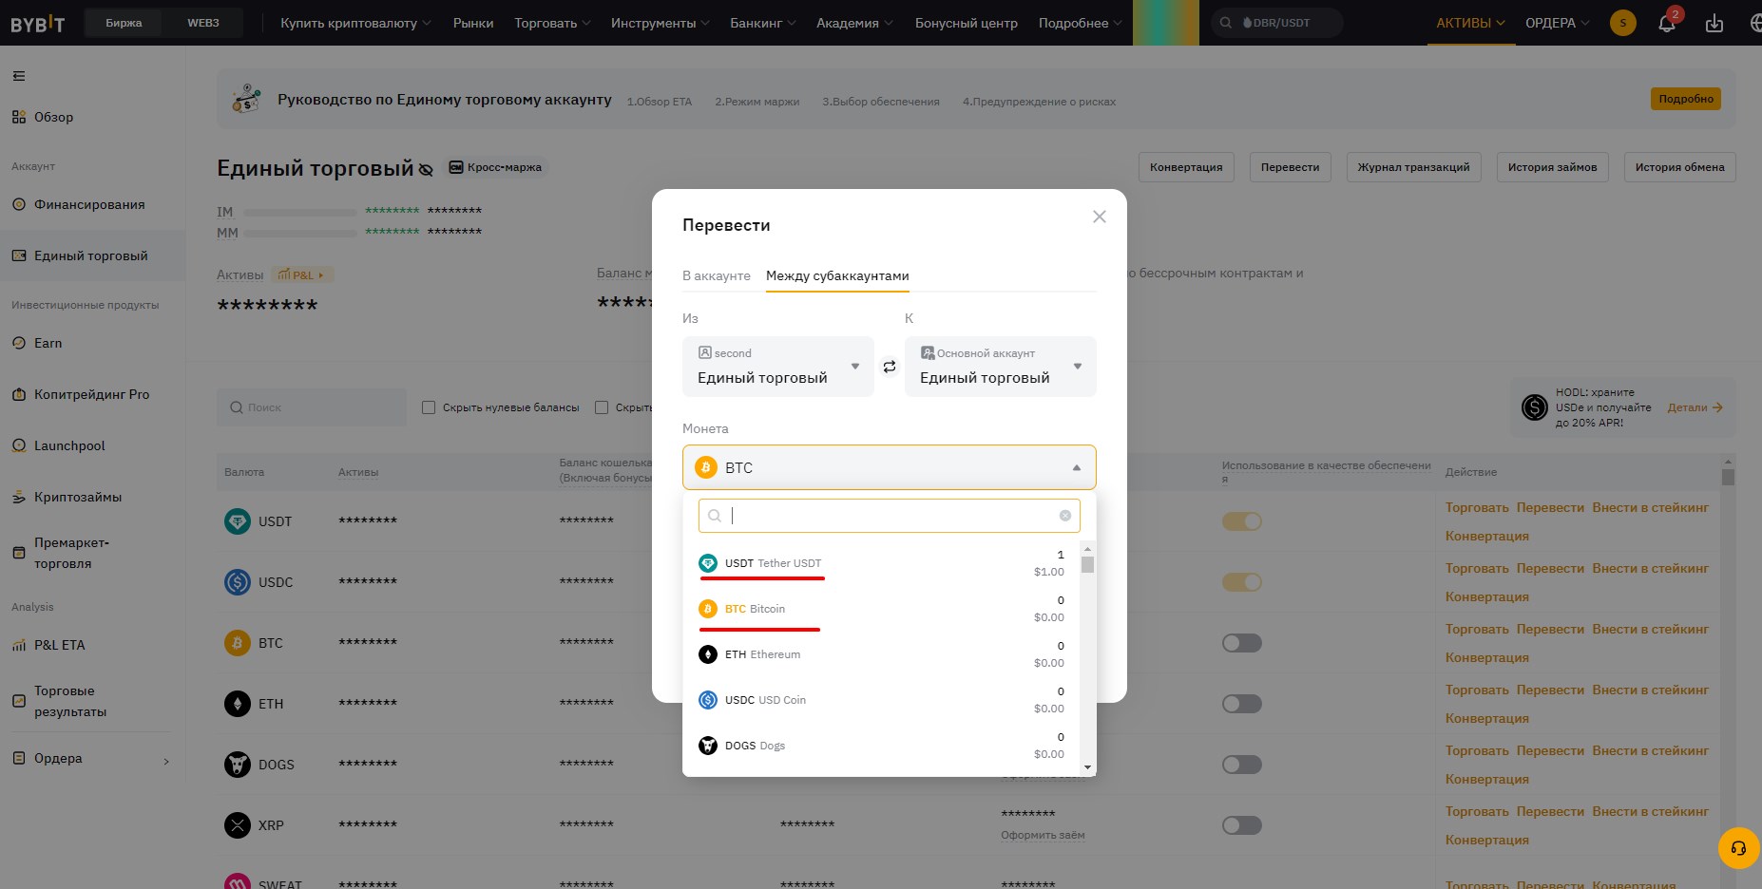Click История обмена button

pyautogui.click(x=1679, y=167)
